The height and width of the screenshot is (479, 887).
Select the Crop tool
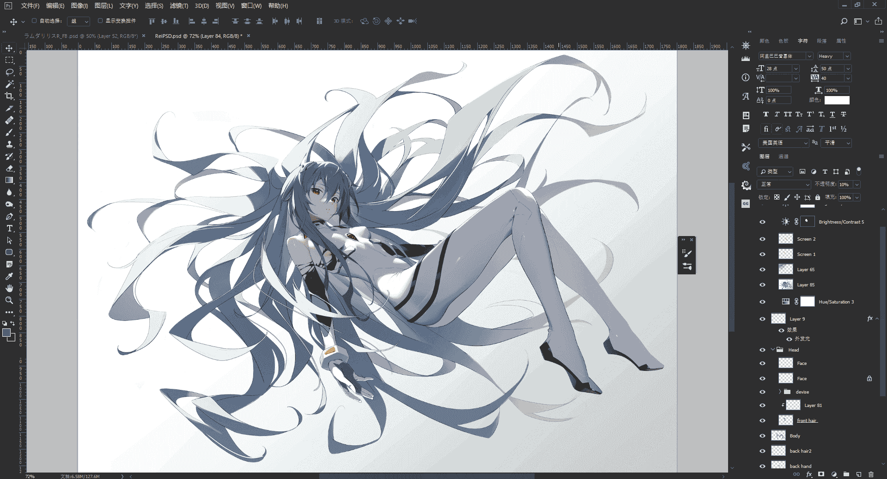9,96
